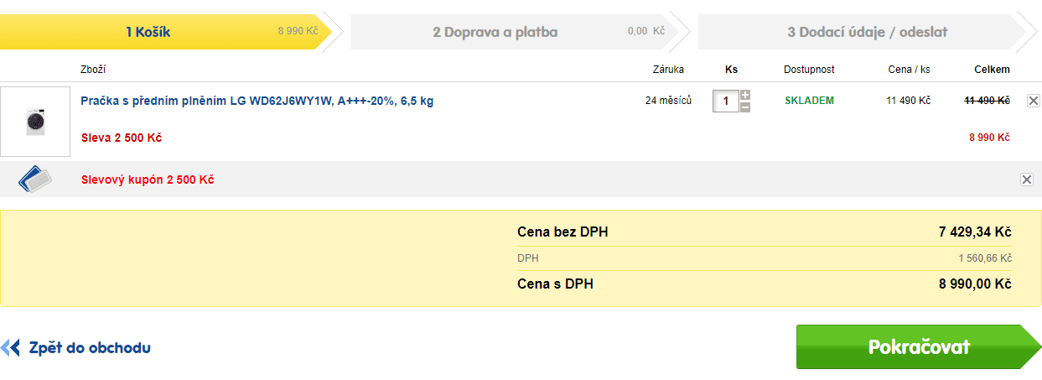The image size is (1042, 380).
Task: Open the Pračka LG WD62J6WY1W product link
Action: click(x=257, y=101)
